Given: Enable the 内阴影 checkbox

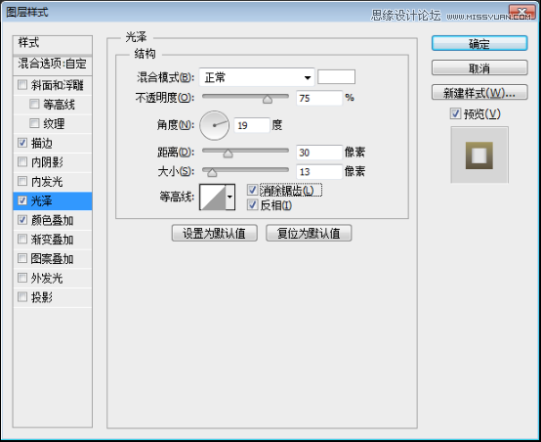Looking at the screenshot, I should [22, 161].
